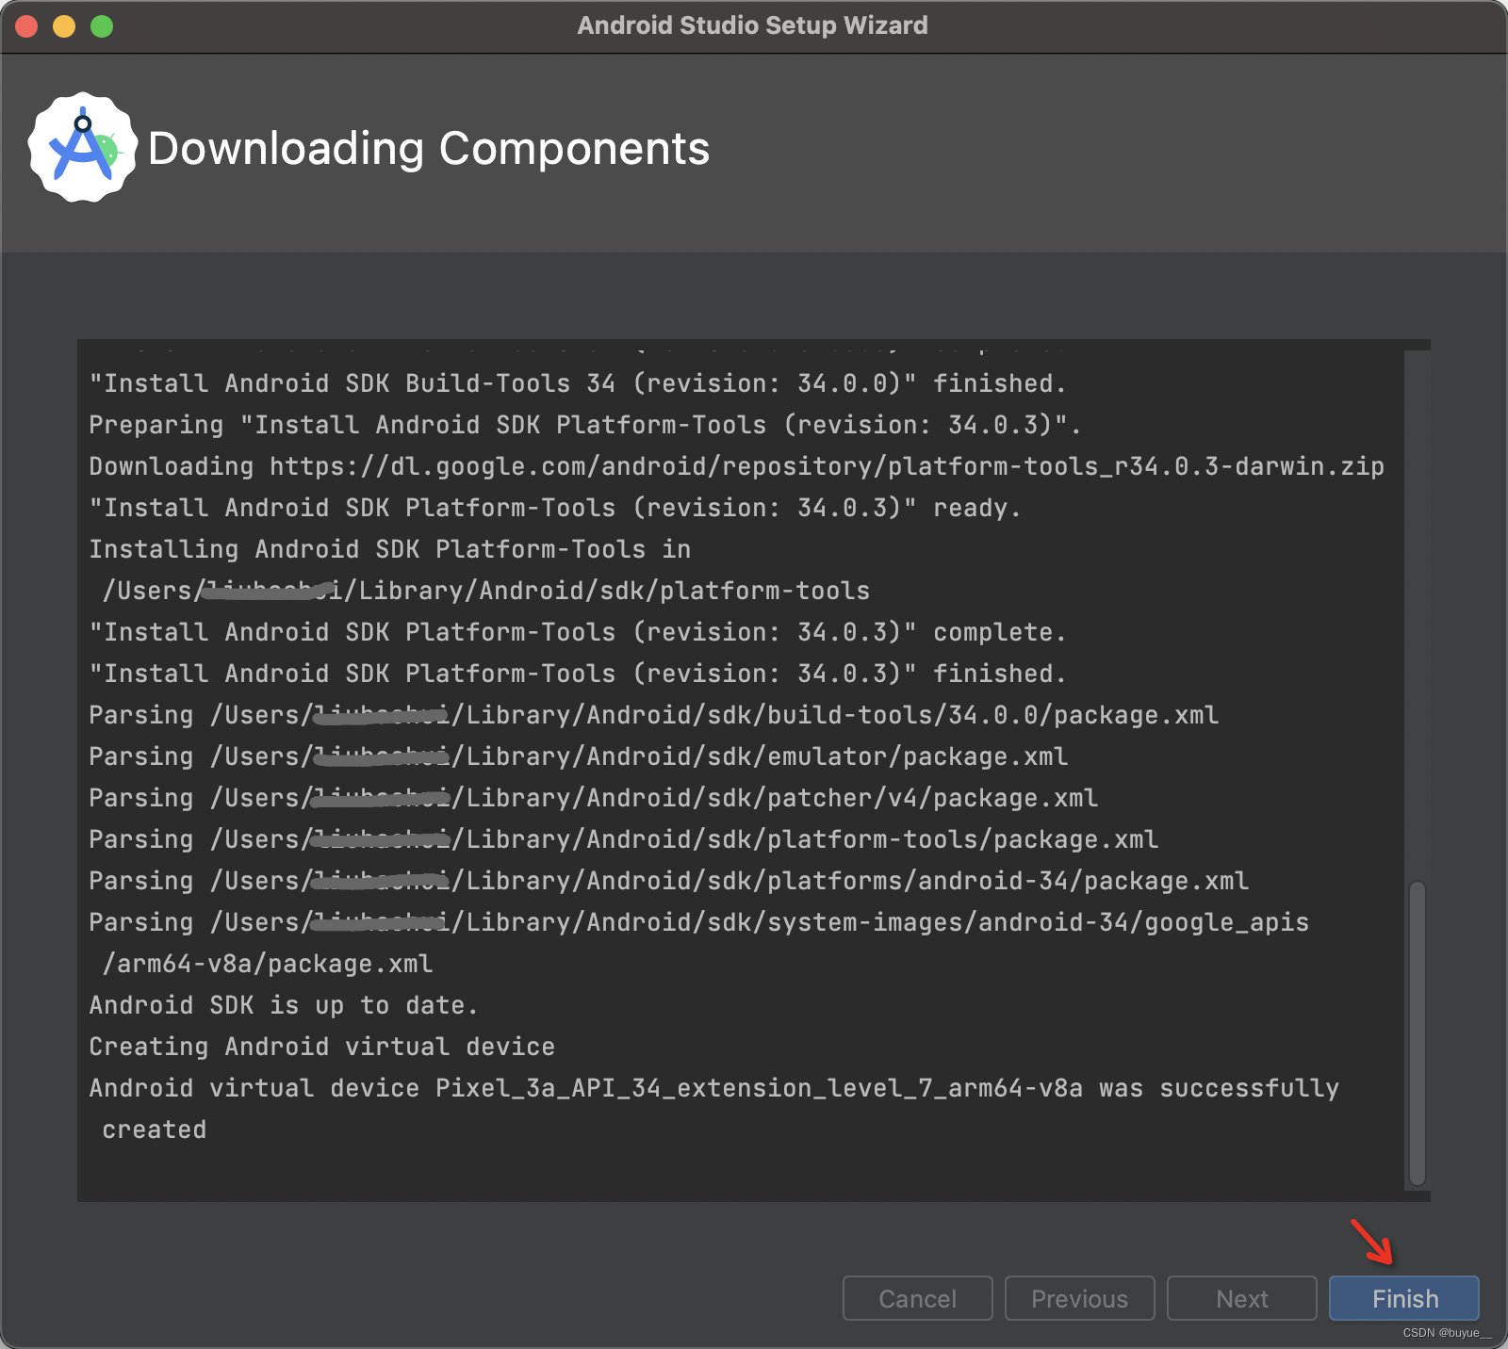1508x1349 pixels.
Task: Click the "Installing Android SDK Platform-Tools in" line
Action: [389, 549]
